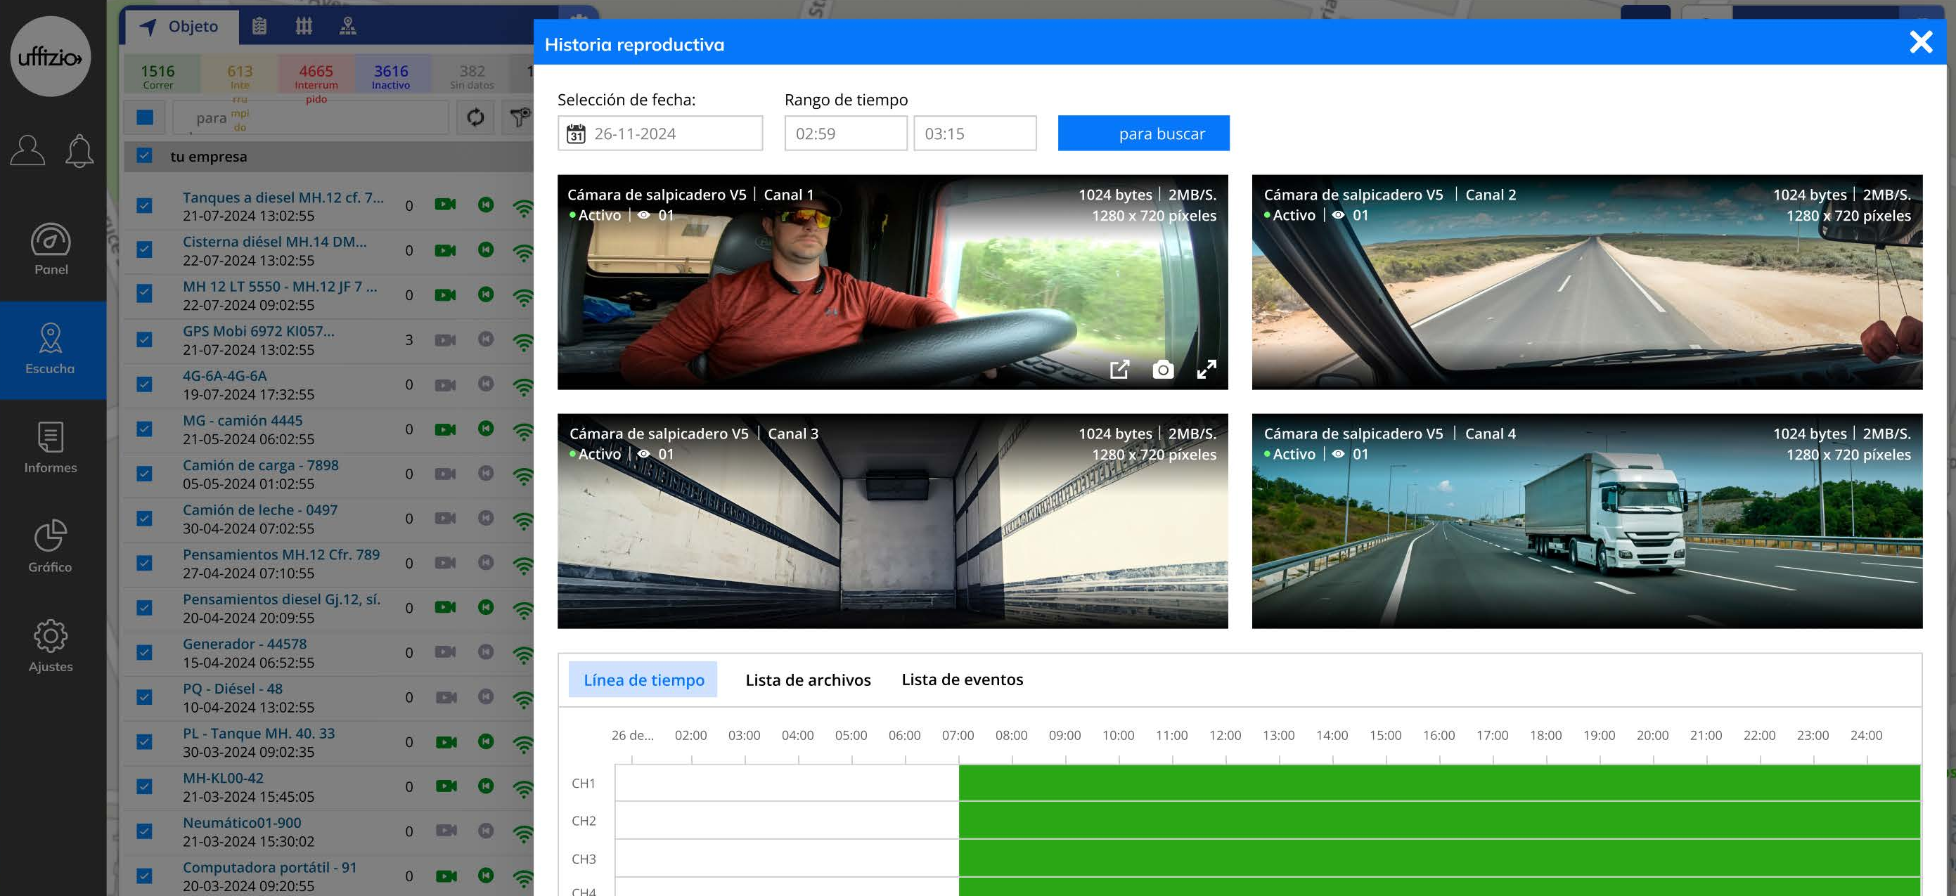This screenshot has width=1956, height=896.
Task: Select the Canal 2 road video thumbnail
Action: coord(1587,283)
